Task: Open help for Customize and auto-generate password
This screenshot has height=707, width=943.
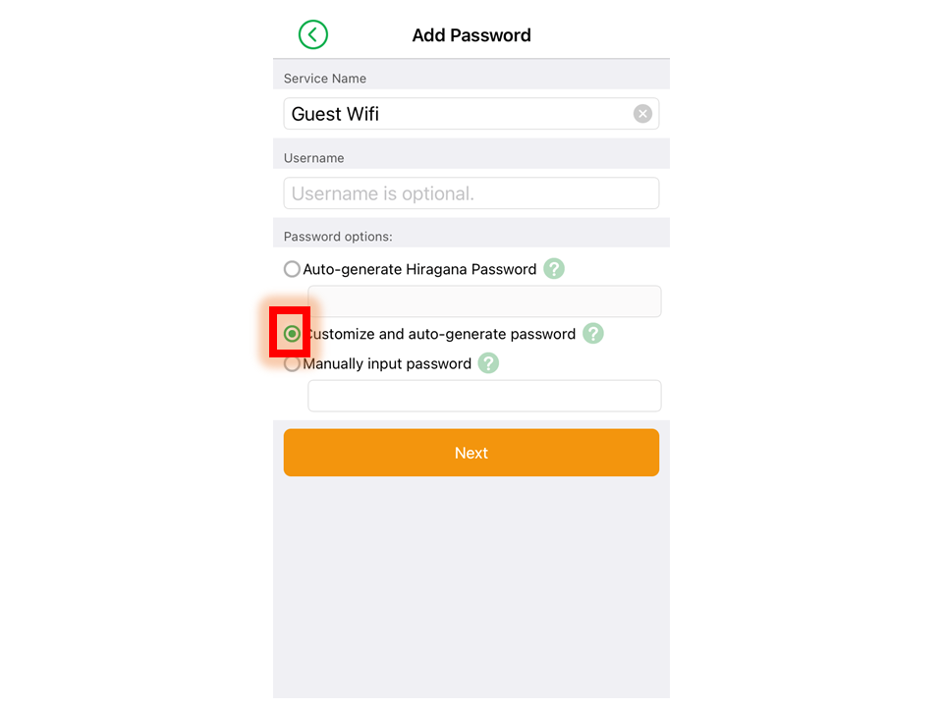Action: tap(593, 334)
